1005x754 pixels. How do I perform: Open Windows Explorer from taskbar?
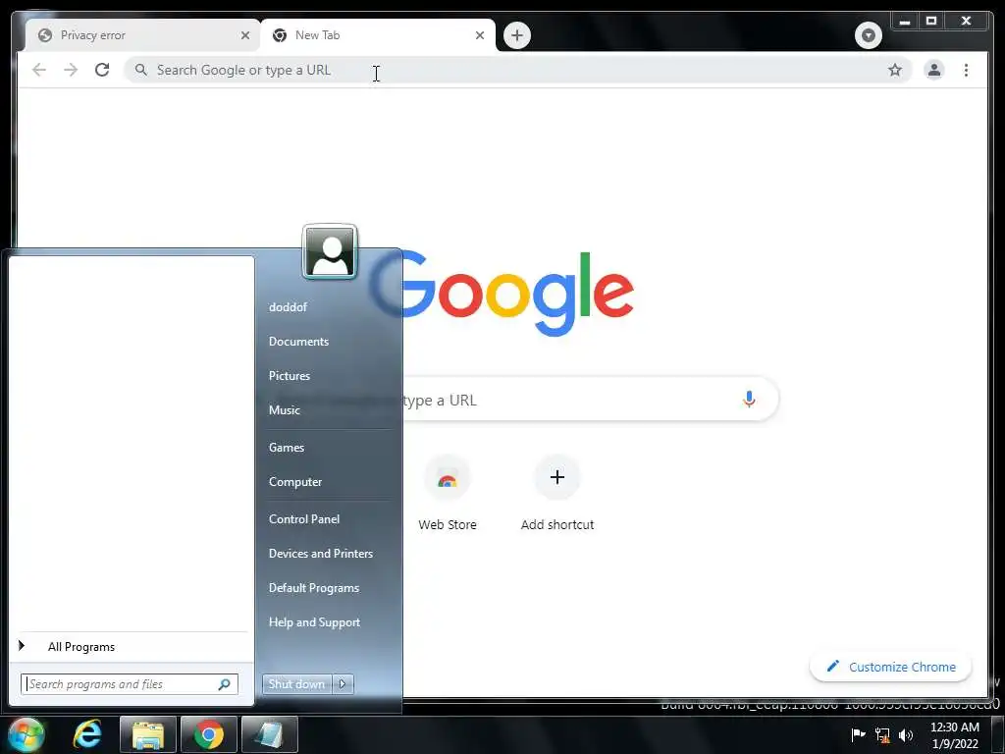[x=148, y=734]
